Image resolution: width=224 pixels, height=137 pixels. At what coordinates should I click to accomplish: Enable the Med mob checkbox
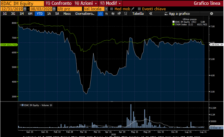(112, 9)
